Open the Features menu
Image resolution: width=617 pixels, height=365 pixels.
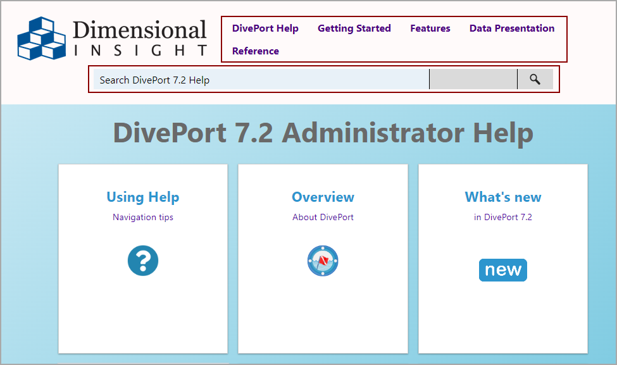click(430, 28)
